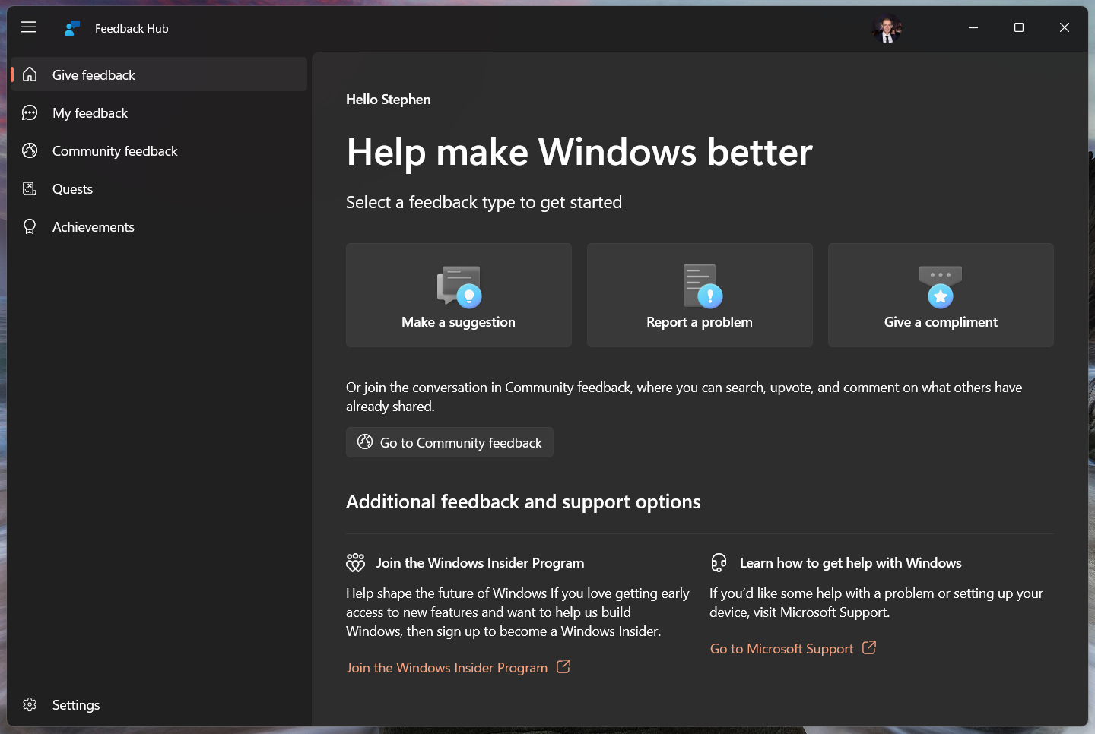The width and height of the screenshot is (1095, 734).
Task: Click the Help make Windows better heading
Action: pyautogui.click(x=579, y=152)
